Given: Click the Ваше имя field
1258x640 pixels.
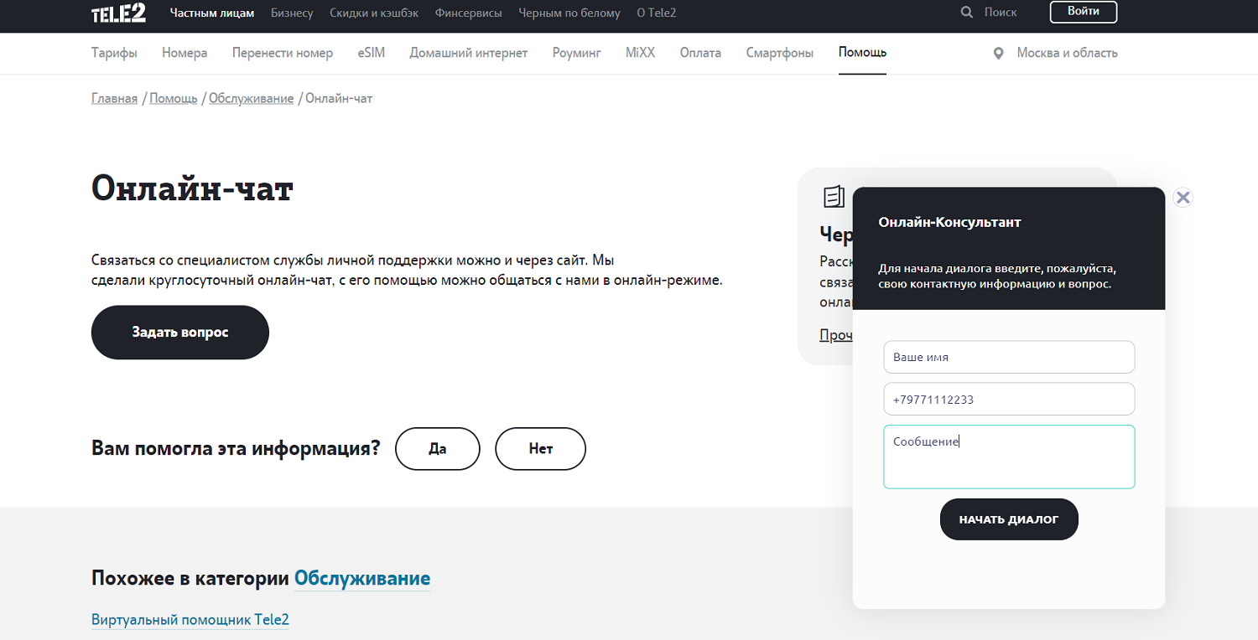Looking at the screenshot, I should coord(1009,357).
